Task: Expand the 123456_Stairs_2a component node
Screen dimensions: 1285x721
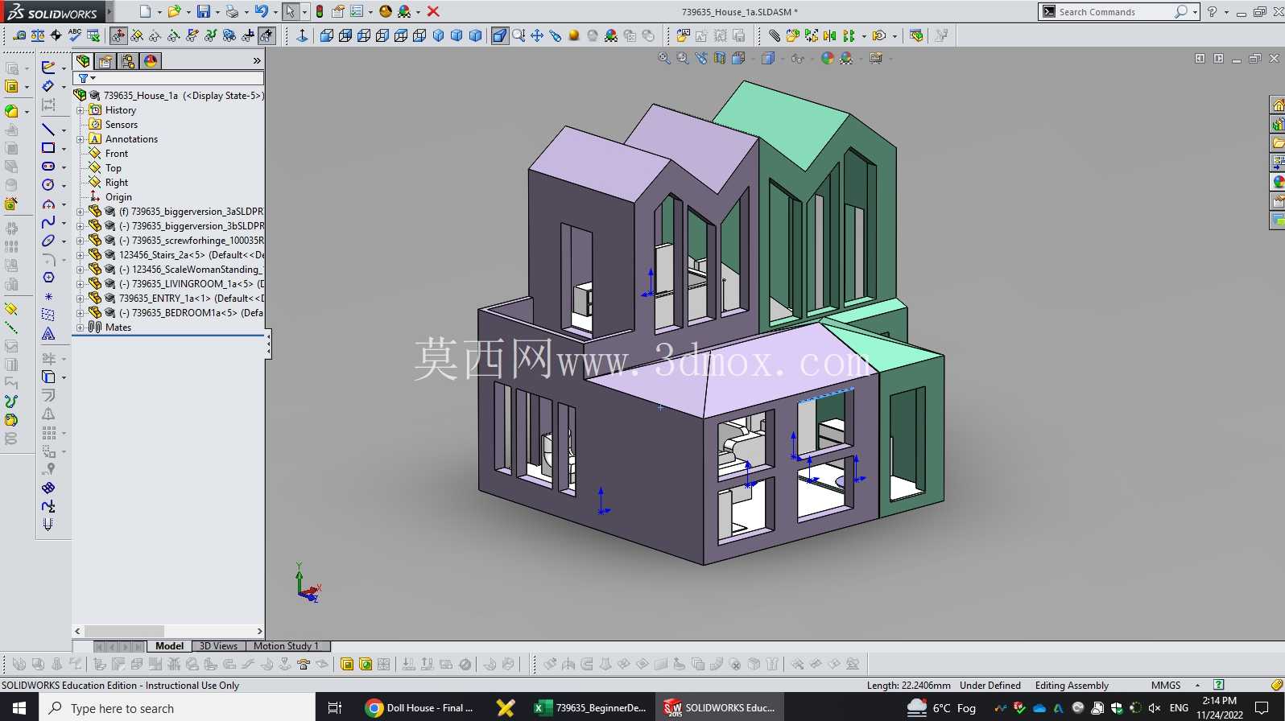Action: [x=81, y=255]
